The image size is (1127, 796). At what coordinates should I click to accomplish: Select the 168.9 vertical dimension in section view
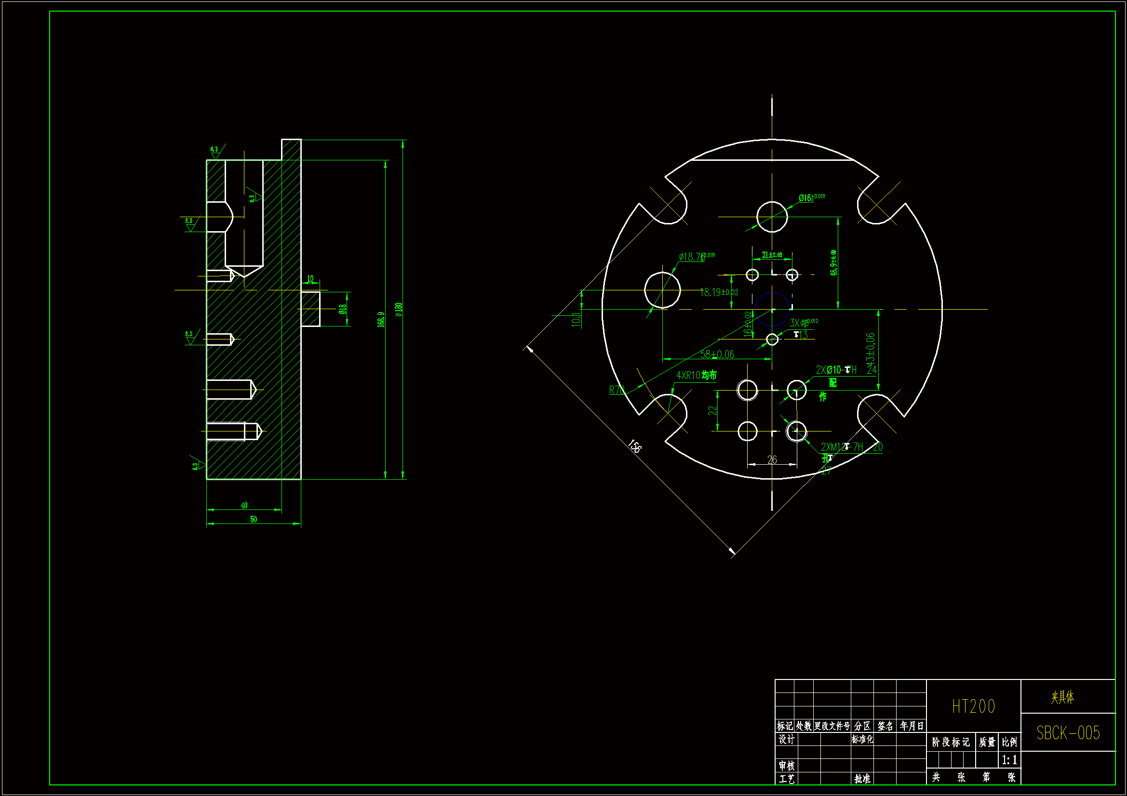381,319
